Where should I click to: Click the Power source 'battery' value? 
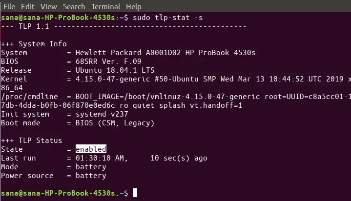91,176
